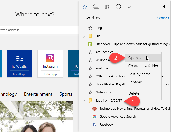This screenshot has height=132, width=171.
Task: Open Google Advanced Search favorite
Action: point(125,116)
